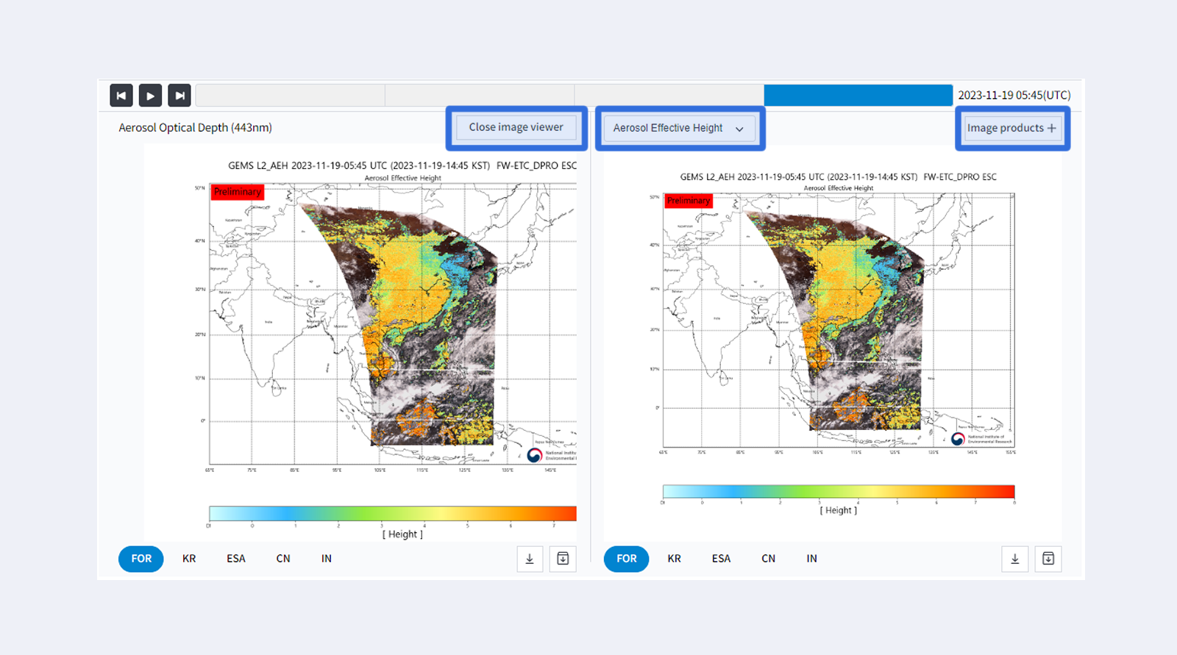Viewport: 1177px width, 655px height.
Task: Select FOR tab under the right image
Action: click(627, 559)
